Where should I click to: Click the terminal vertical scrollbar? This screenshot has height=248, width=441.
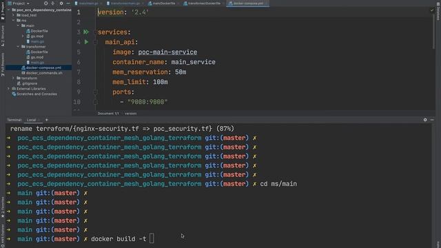[433, 185]
